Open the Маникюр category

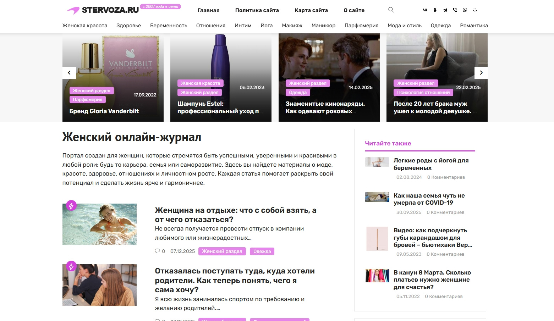(323, 26)
